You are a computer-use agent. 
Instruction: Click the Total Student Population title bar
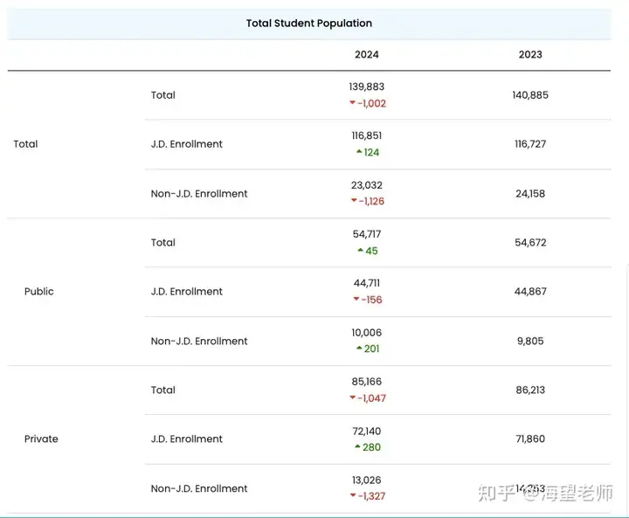(309, 24)
